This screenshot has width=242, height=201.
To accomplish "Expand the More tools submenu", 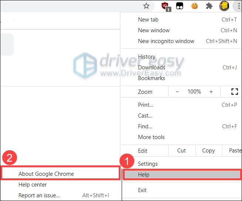I will [x=181, y=137].
